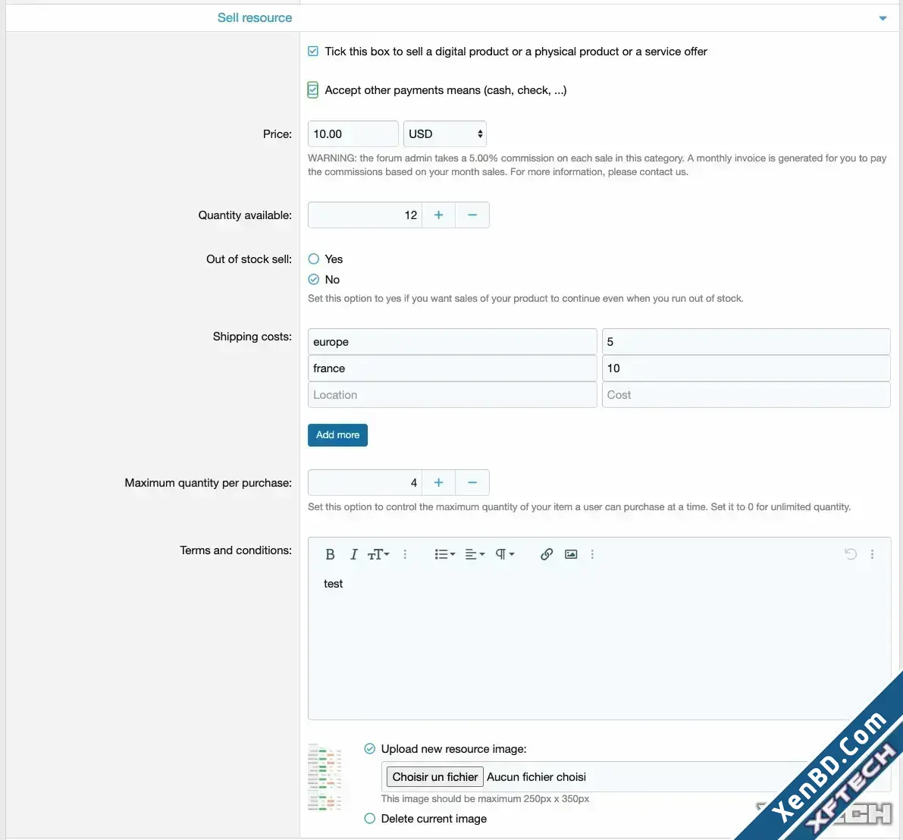Viewport: 903px width, 840px height.
Task: Select No for Out of stock sell
Action: point(313,279)
